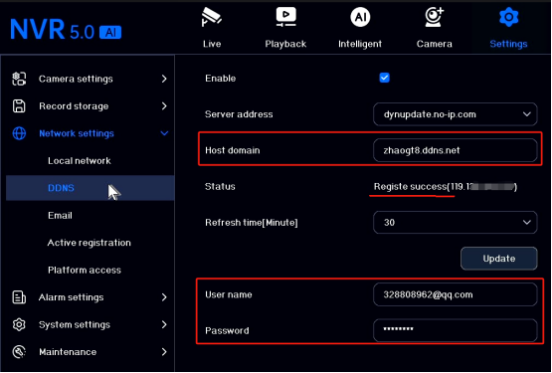Open Alarm settings menu label
The image size is (552, 373).
point(71,297)
